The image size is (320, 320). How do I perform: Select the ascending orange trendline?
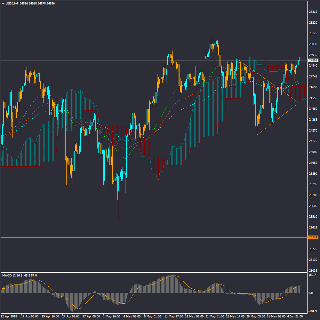pyautogui.click(x=277, y=120)
